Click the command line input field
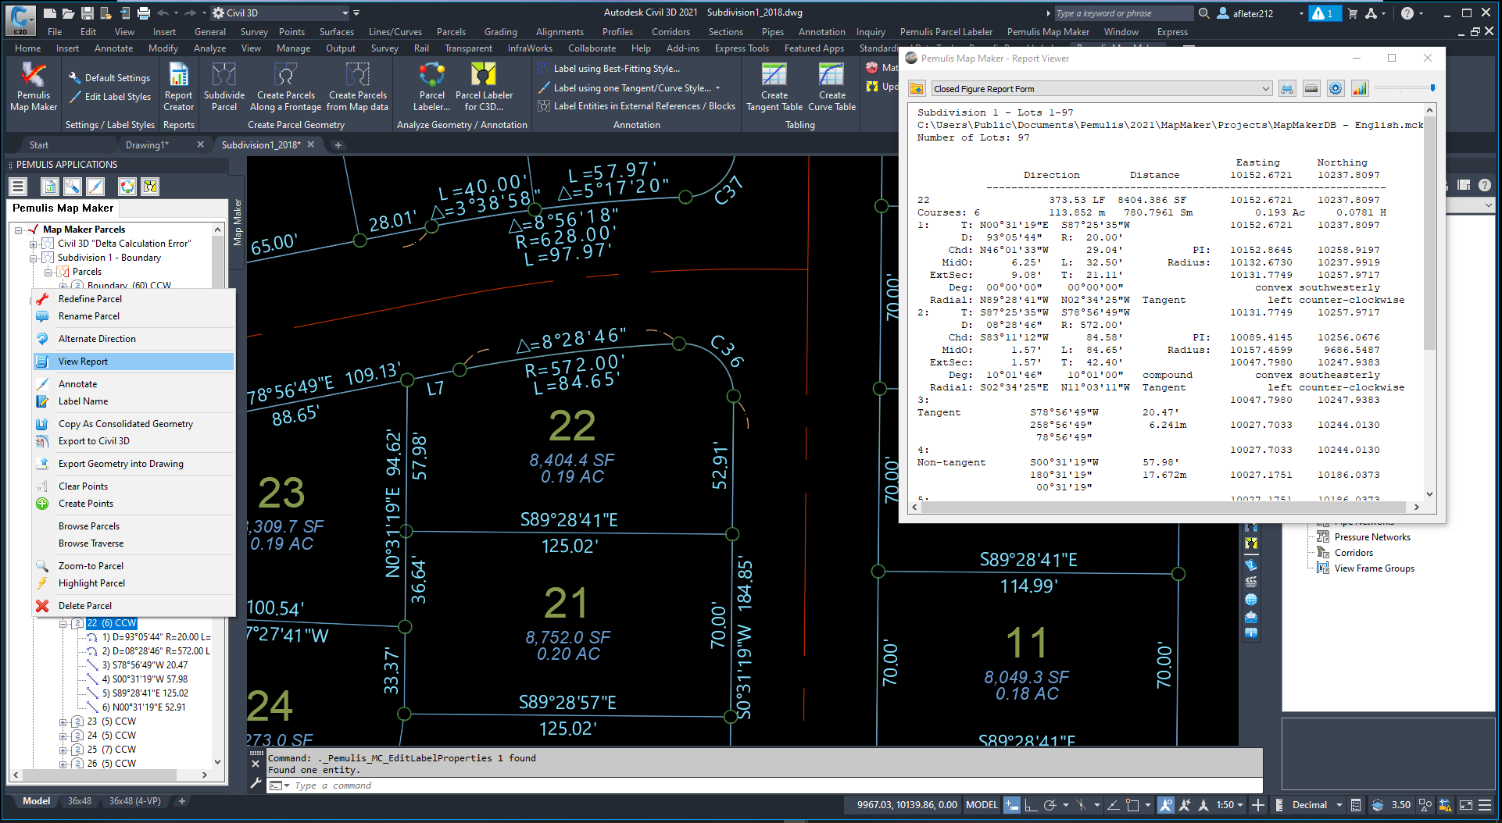Image resolution: width=1502 pixels, height=823 pixels. [703, 786]
